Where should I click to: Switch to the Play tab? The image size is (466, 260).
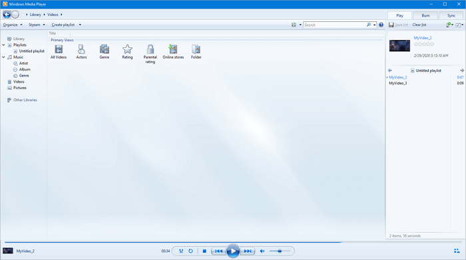pos(399,15)
